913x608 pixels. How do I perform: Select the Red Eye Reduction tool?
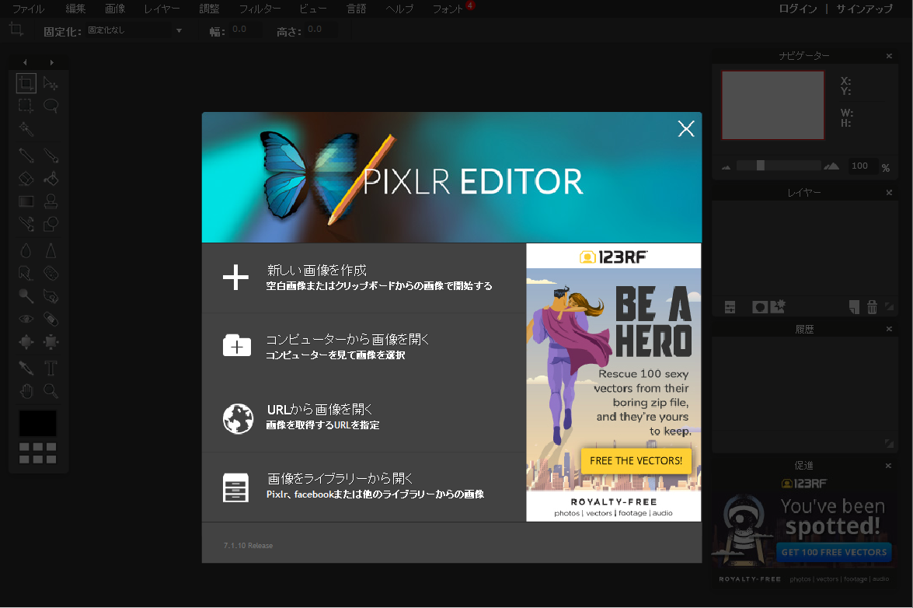pos(26,319)
